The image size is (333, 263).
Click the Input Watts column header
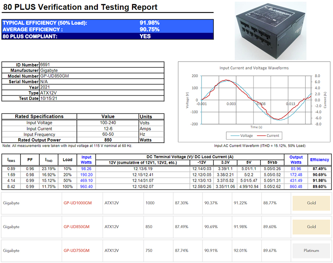click(x=86, y=160)
